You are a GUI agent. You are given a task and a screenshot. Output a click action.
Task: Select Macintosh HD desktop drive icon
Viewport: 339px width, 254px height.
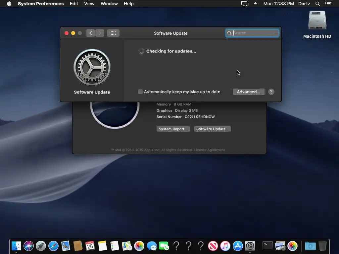pos(317,20)
